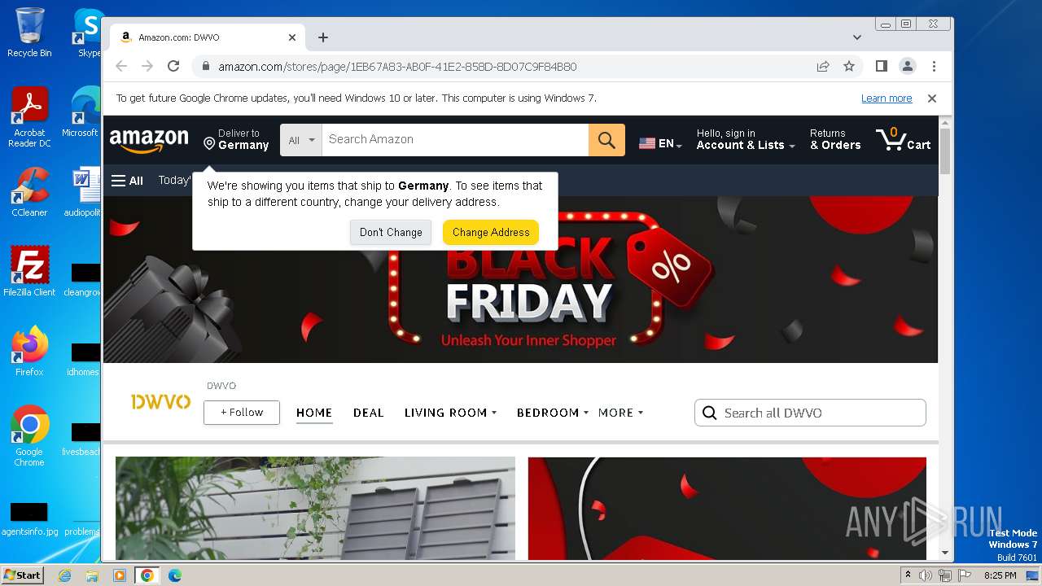1042x586 pixels.
Task: Click the Deliver to Germany location link
Action: pyautogui.click(x=236, y=139)
